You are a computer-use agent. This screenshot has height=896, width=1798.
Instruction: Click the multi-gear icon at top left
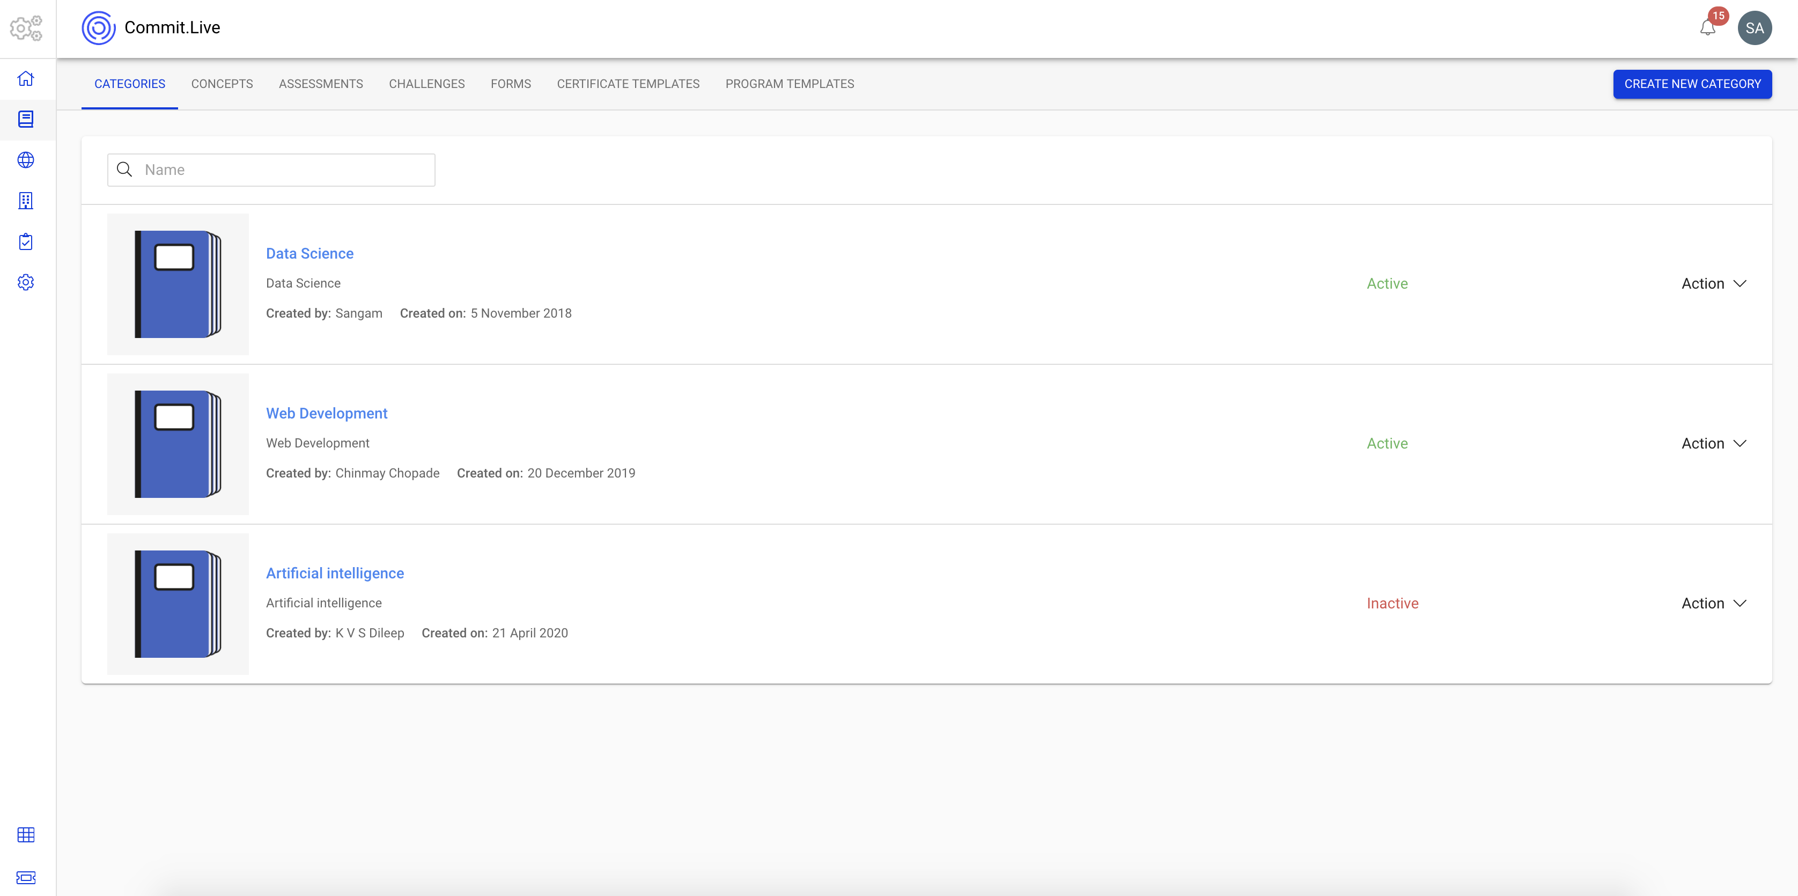pyautogui.click(x=26, y=28)
